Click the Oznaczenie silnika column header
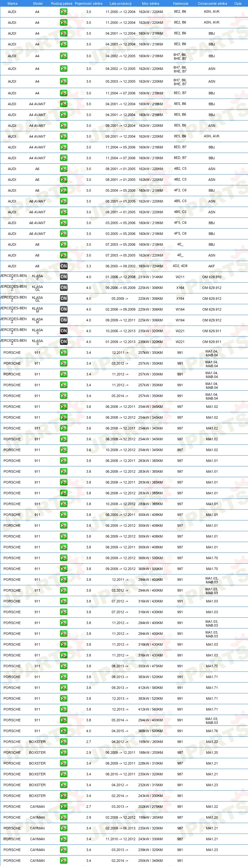 pyautogui.click(x=212, y=3)
